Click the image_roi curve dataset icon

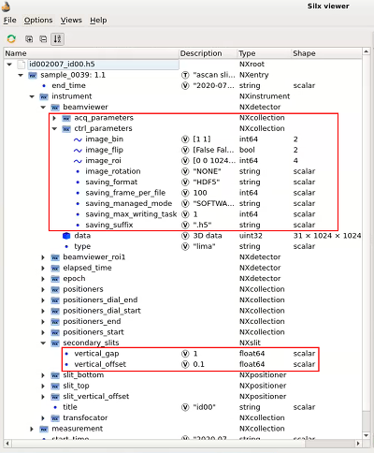tap(78, 161)
